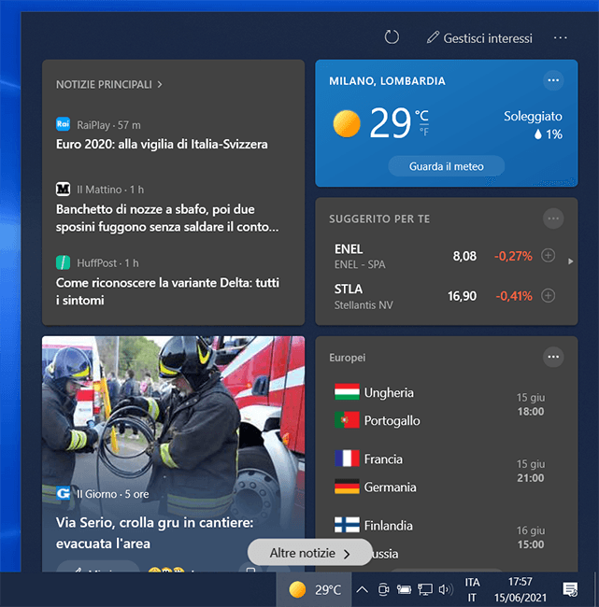Open Europei card options menu
This screenshot has height=607, width=599.
(553, 357)
